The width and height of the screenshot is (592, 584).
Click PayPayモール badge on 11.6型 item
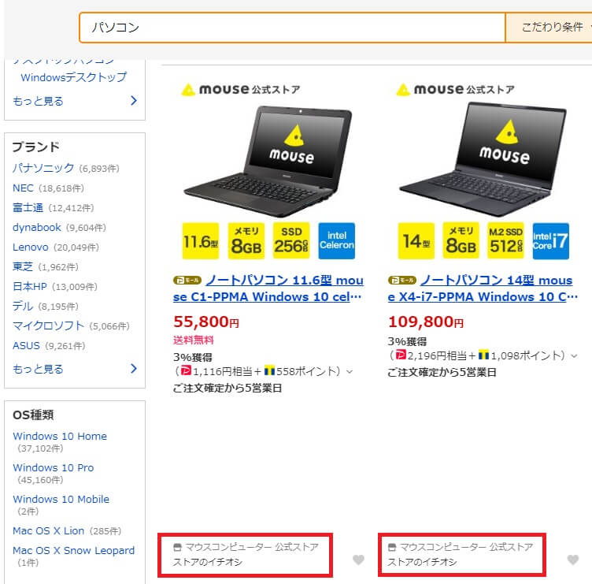pos(187,280)
